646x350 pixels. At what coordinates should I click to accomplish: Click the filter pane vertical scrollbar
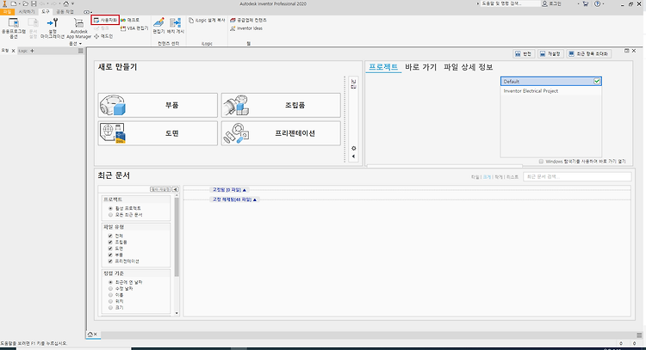tap(177, 236)
